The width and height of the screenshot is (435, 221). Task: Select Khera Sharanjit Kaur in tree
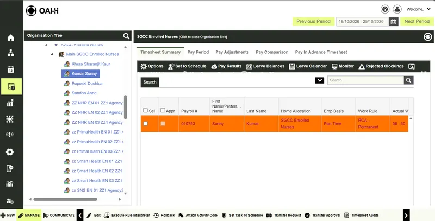pyautogui.click(x=91, y=64)
